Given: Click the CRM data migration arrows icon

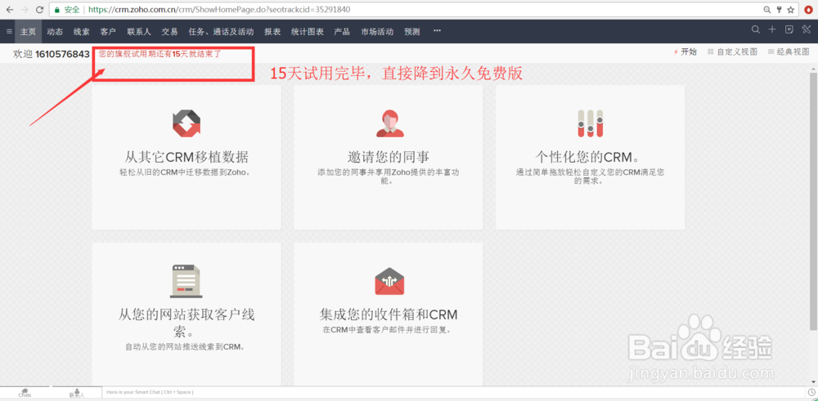Looking at the screenshot, I should [x=187, y=123].
